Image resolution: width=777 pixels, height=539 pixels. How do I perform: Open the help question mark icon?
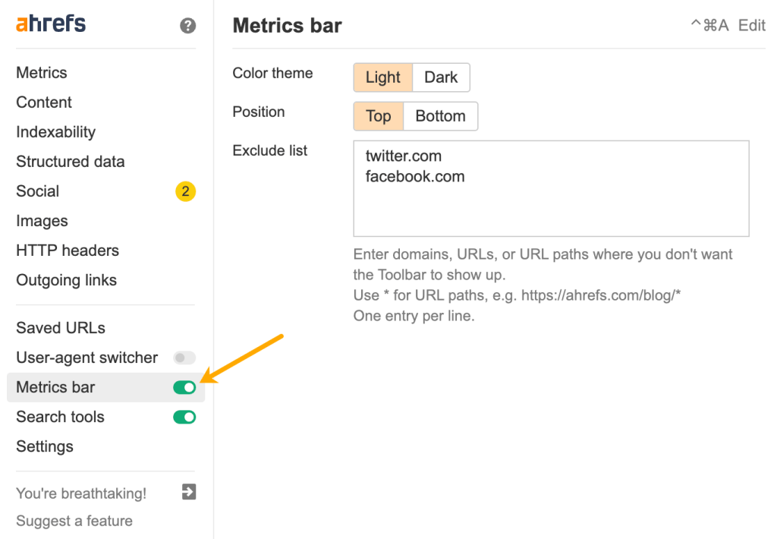point(186,25)
